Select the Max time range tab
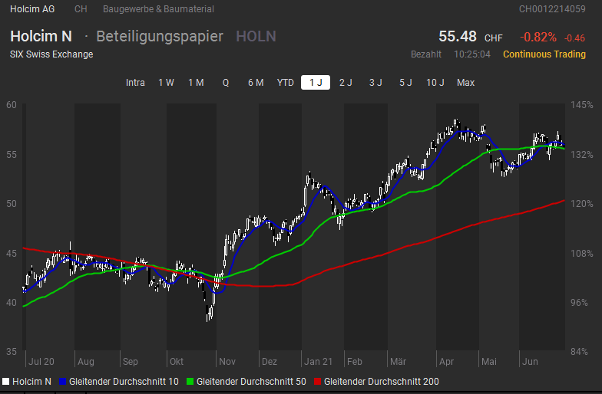Viewport: 602px width, 394px height. pyautogui.click(x=465, y=83)
